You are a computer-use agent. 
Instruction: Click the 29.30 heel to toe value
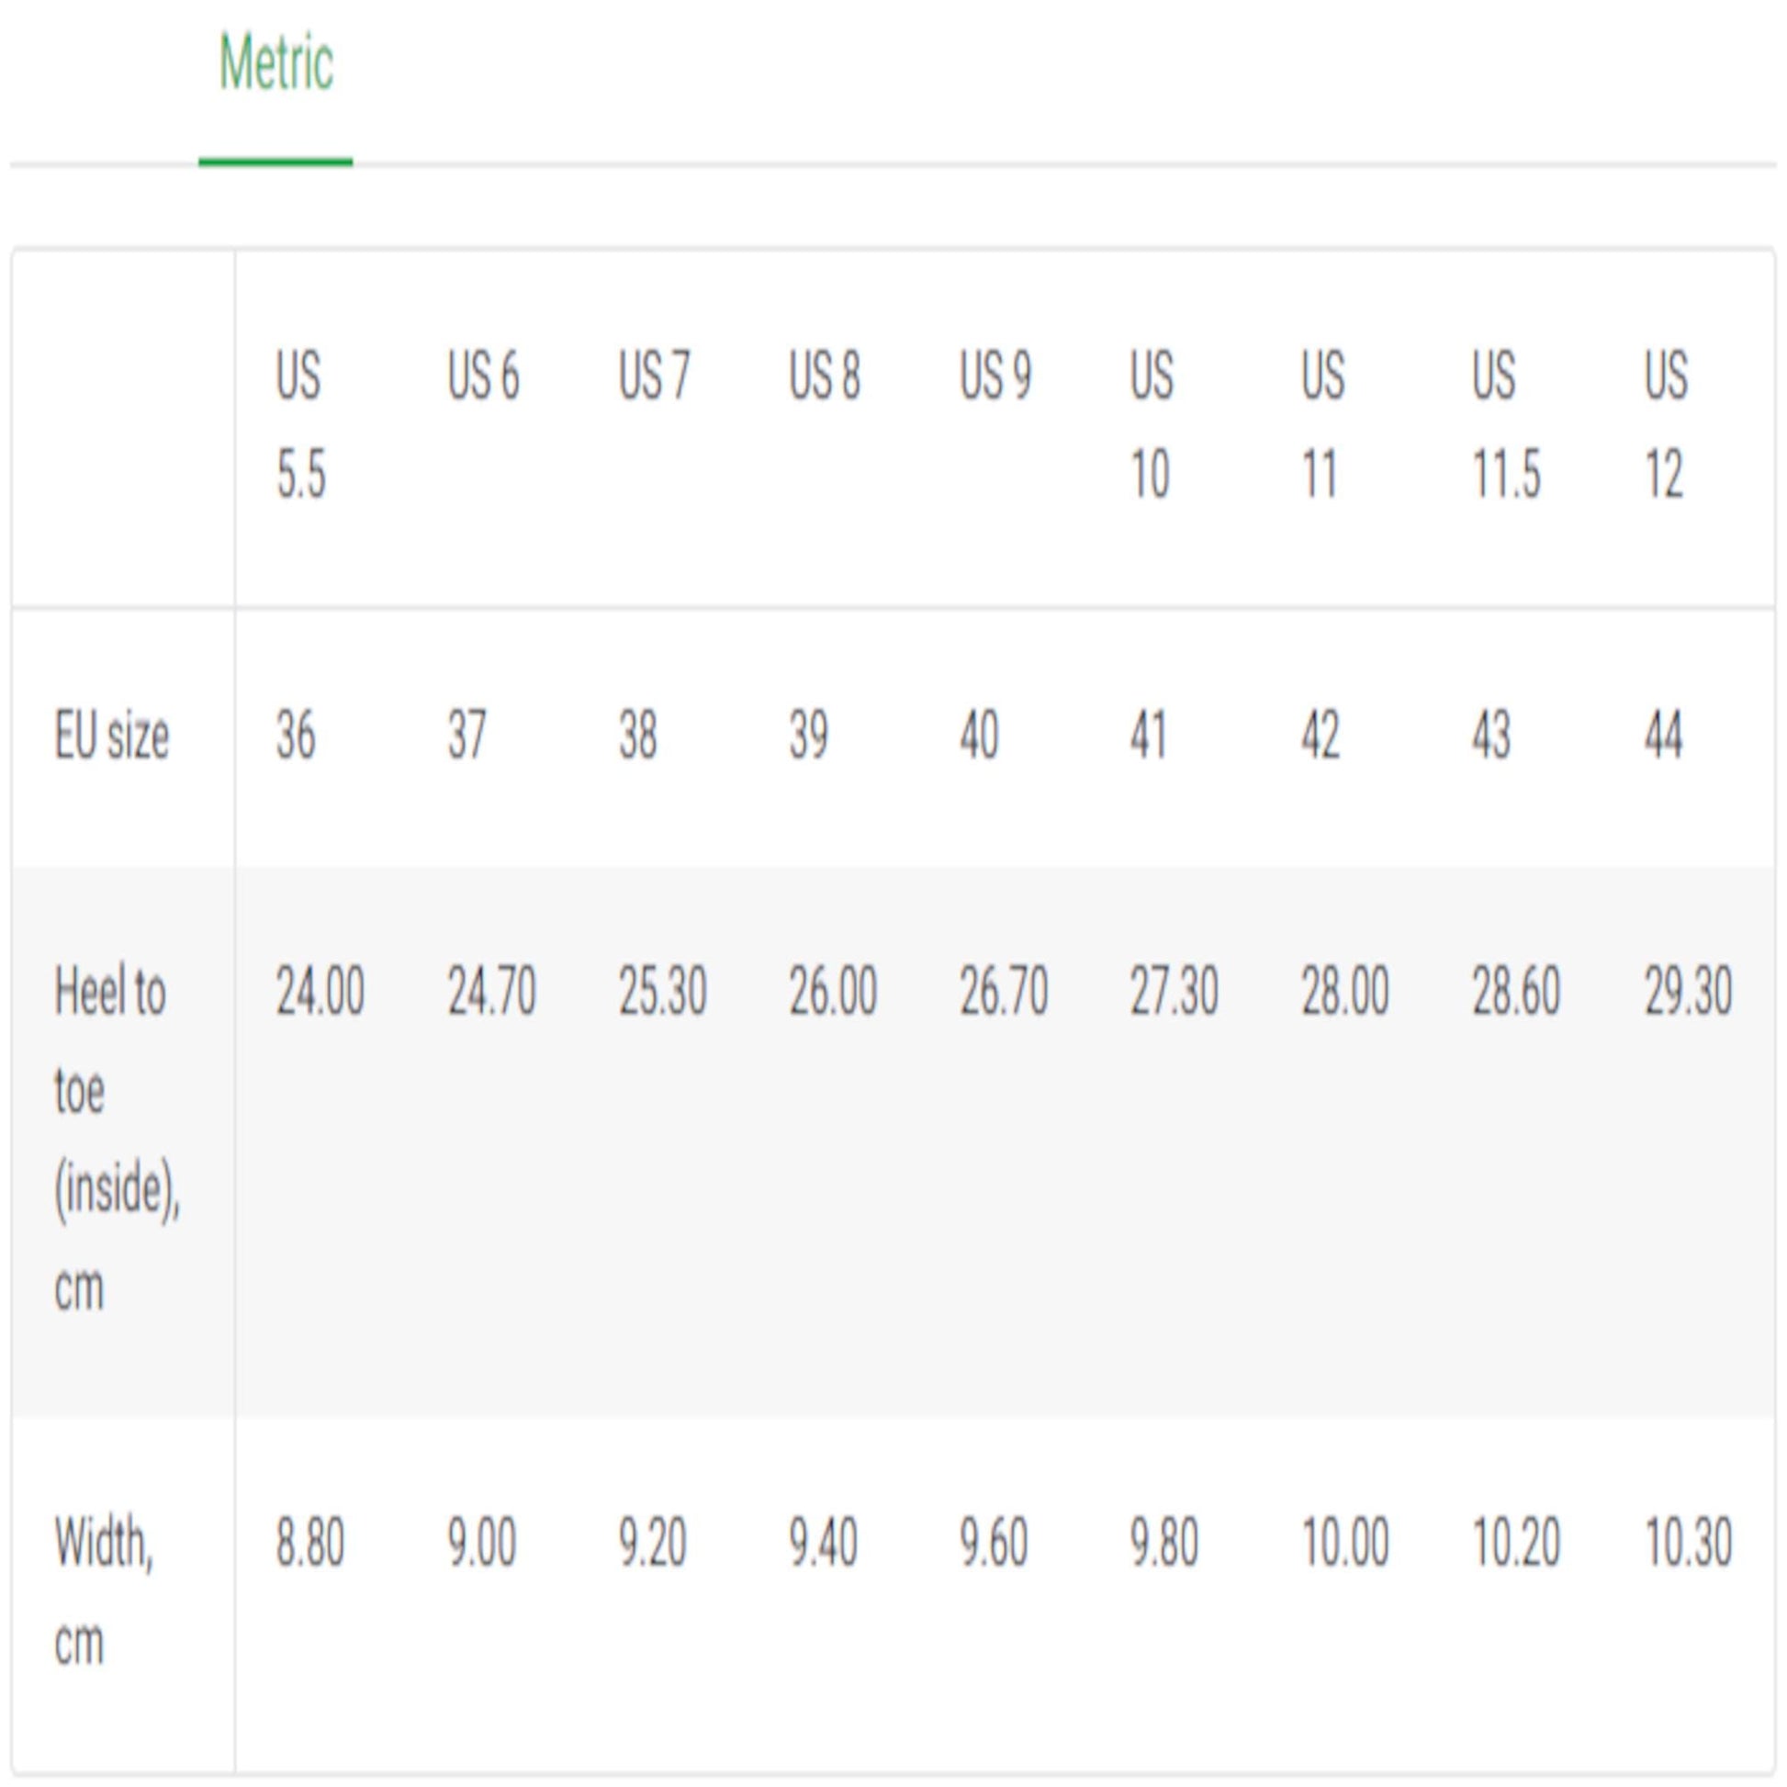1688,992
